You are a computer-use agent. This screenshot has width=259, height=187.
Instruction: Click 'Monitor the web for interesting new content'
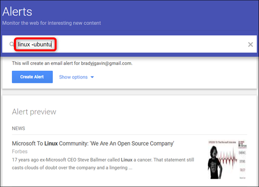(51, 23)
